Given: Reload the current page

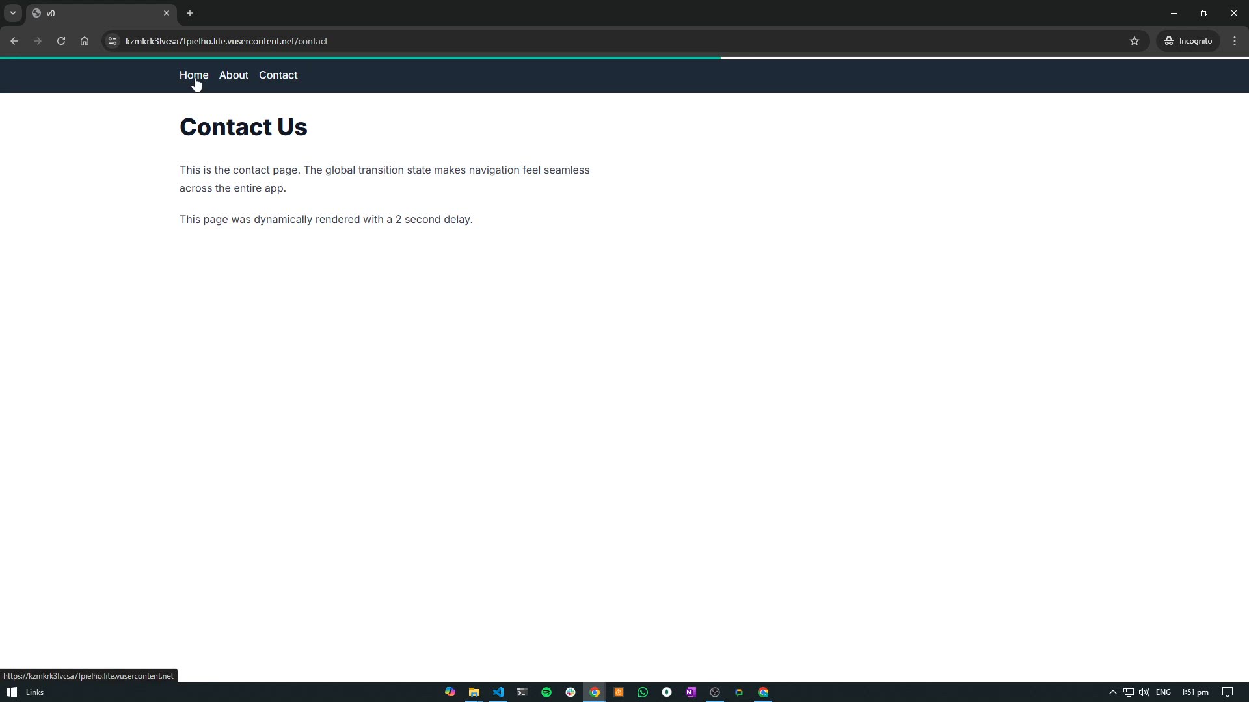Looking at the screenshot, I should (x=60, y=40).
